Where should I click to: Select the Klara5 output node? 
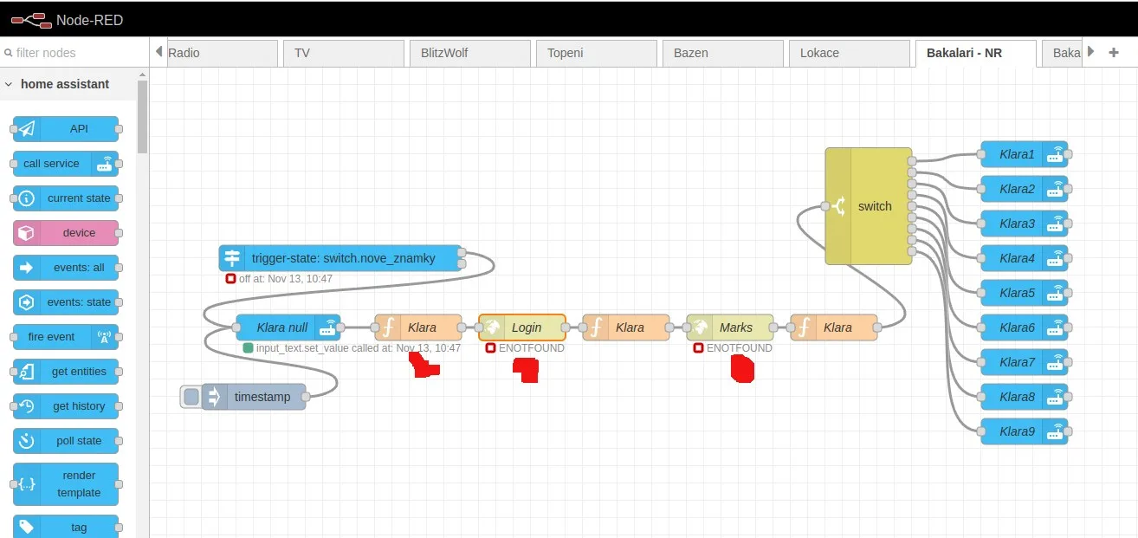coord(1024,293)
